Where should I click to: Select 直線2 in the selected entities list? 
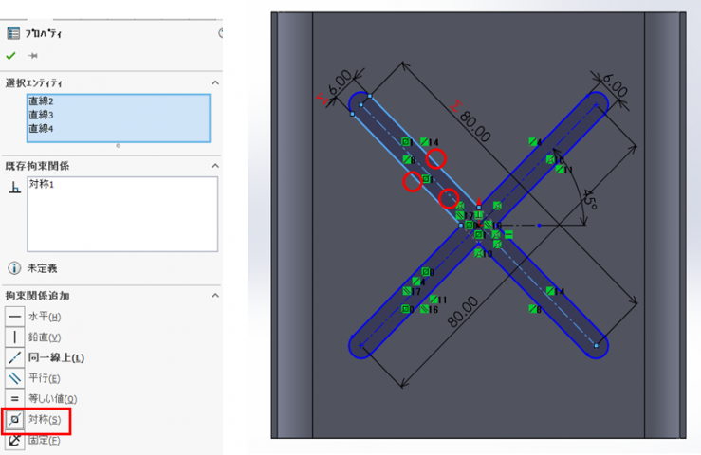41,101
